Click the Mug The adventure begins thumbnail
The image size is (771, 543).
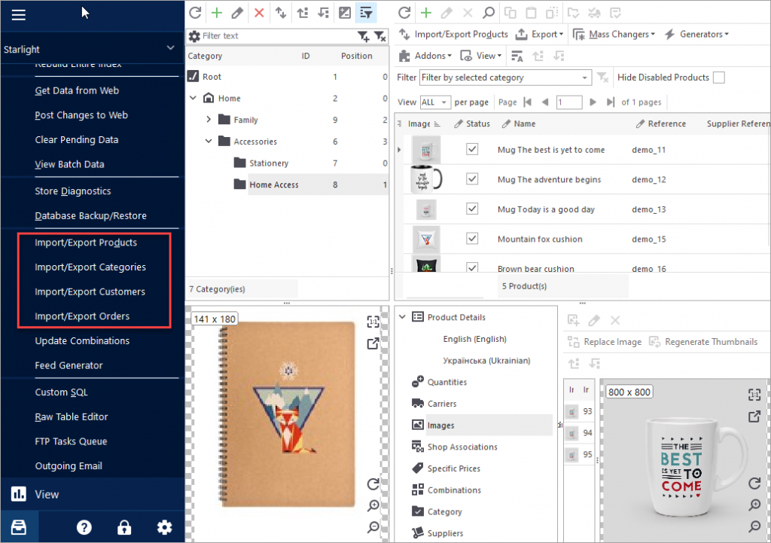tap(426, 179)
